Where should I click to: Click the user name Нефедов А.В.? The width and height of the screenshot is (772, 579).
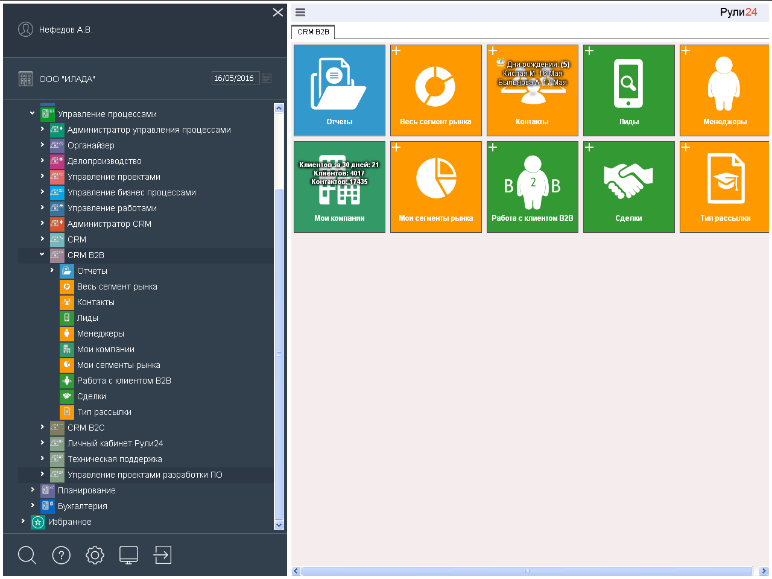66,30
